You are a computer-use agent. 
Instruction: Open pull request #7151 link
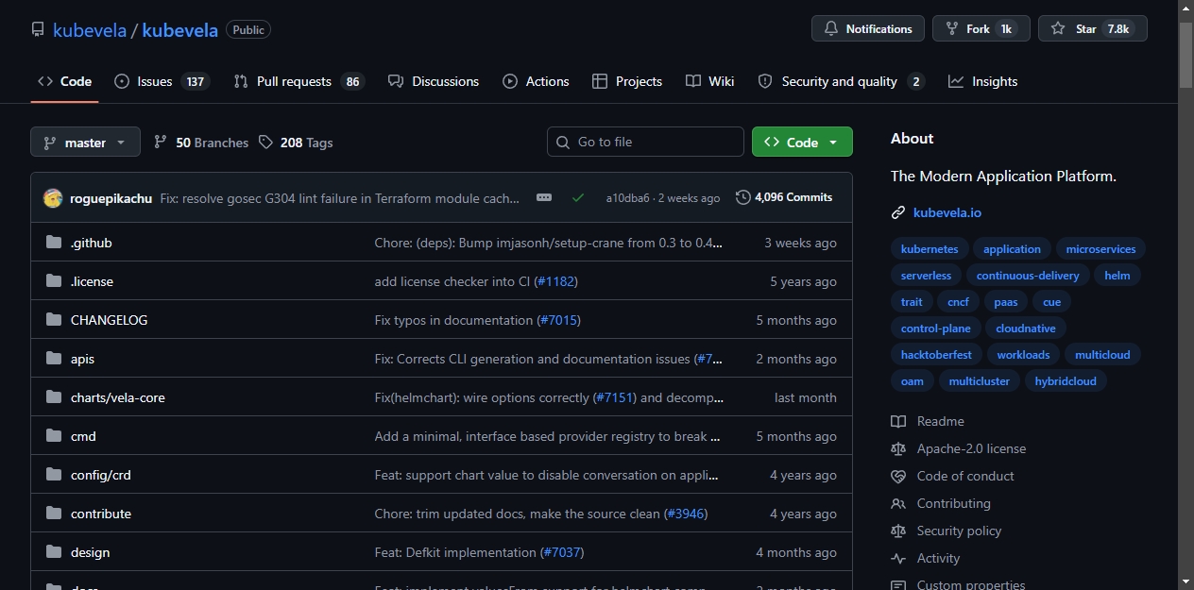point(615,397)
